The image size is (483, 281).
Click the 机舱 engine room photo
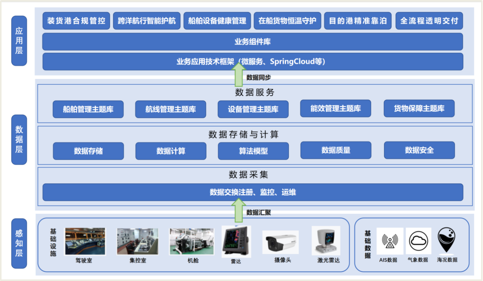(x=192, y=241)
